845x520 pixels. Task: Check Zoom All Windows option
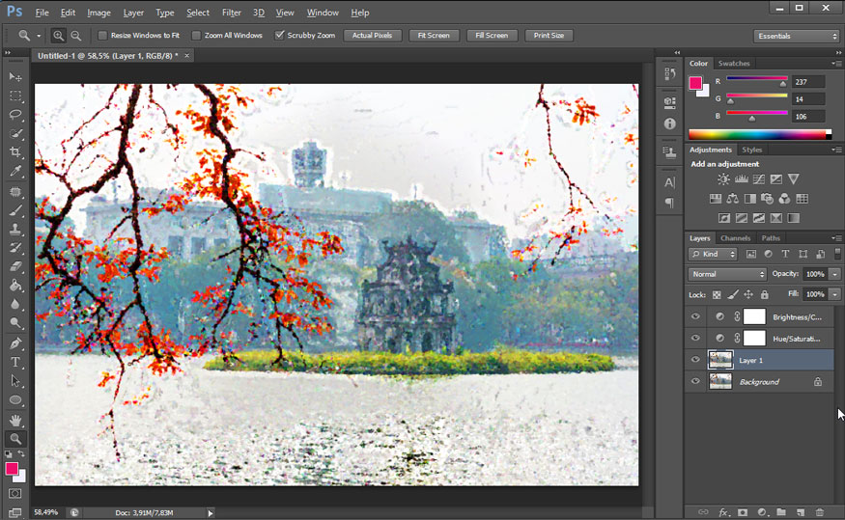click(x=196, y=36)
